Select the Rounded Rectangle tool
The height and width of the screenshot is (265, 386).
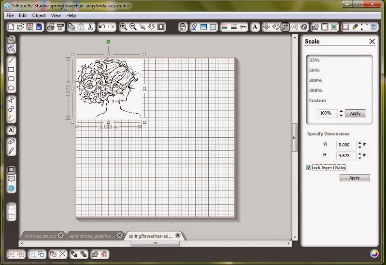click(x=11, y=79)
